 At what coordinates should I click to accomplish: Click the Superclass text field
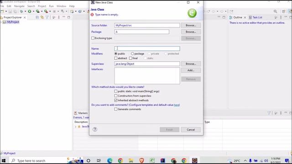coord(147,64)
